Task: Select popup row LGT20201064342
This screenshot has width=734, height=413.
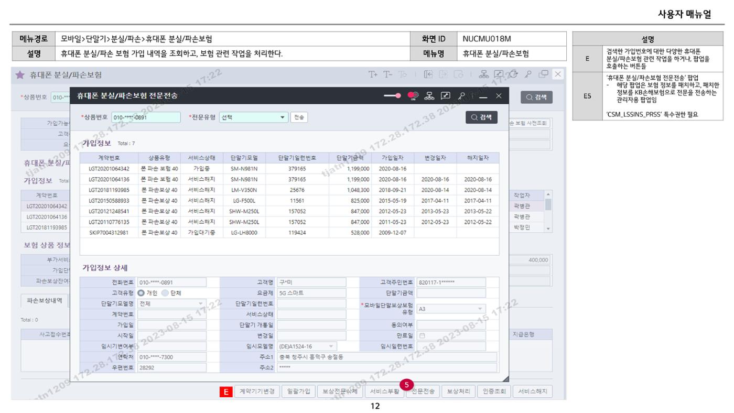Action: (x=289, y=169)
